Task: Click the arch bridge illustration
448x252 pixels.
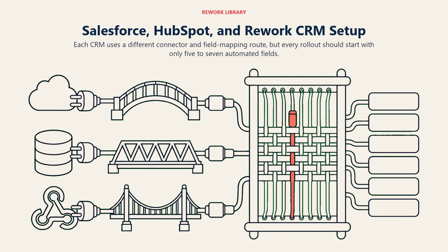Action: pyautogui.click(x=155, y=101)
